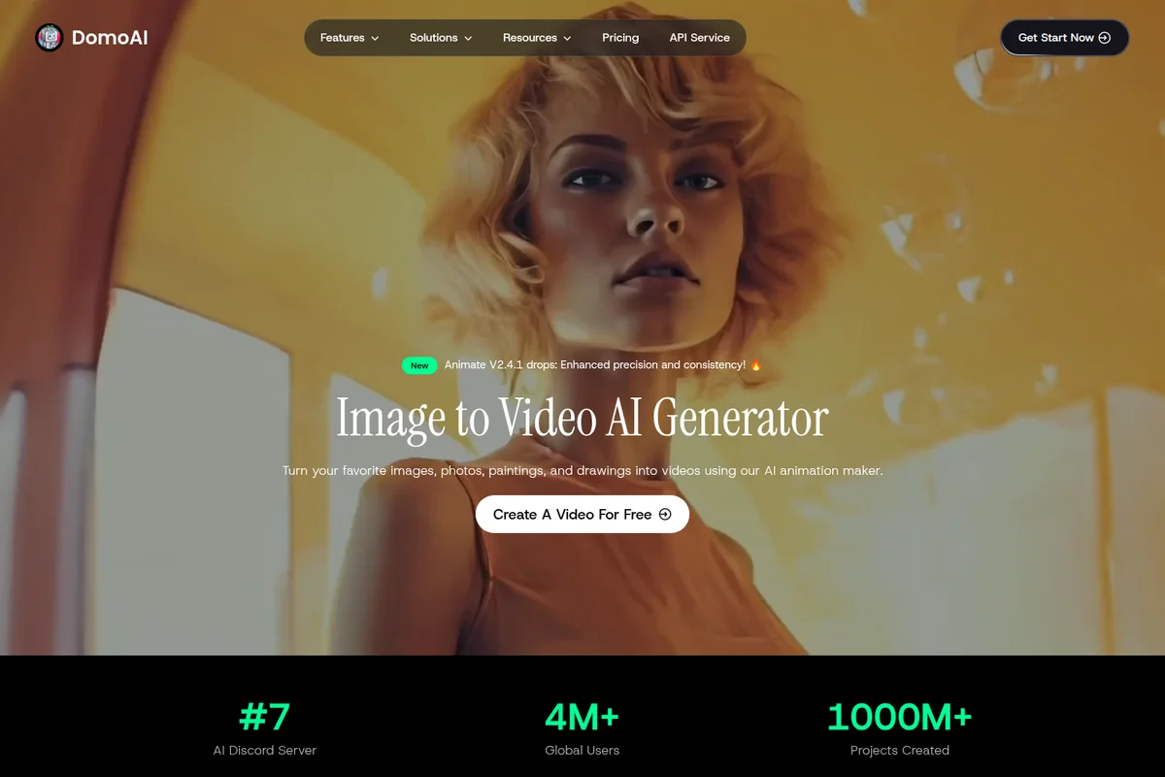
Task: Click the green New badge
Action: 419,365
